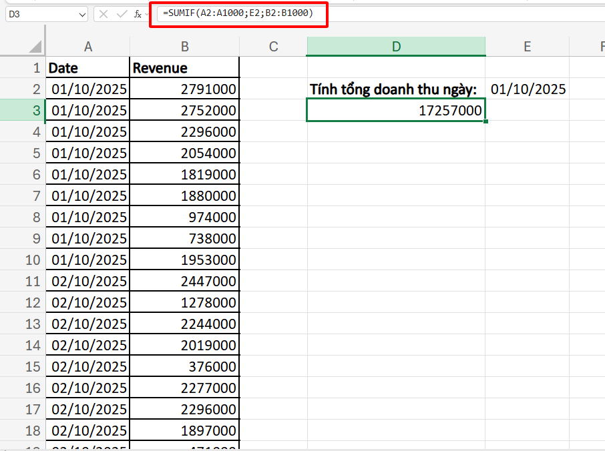
Task: Click the Enter checkmark icon in formula bar
Action: pos(121,13)
